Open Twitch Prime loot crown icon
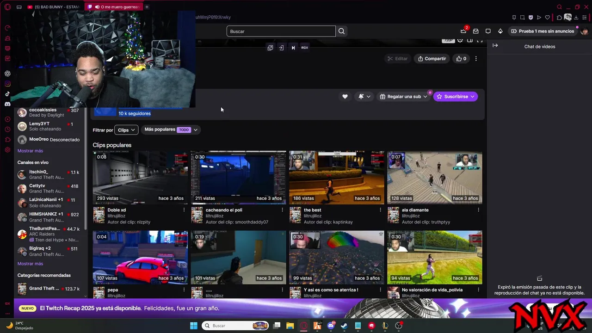Image resolution: width=592 pixels, height=333 pixels. tap(463, 31)
